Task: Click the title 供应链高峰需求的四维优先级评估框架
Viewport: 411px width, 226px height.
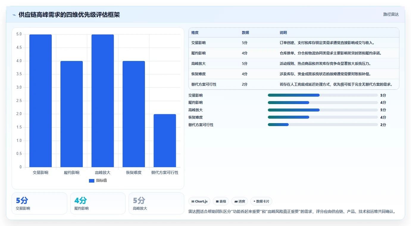Action: tap(69, 15)
